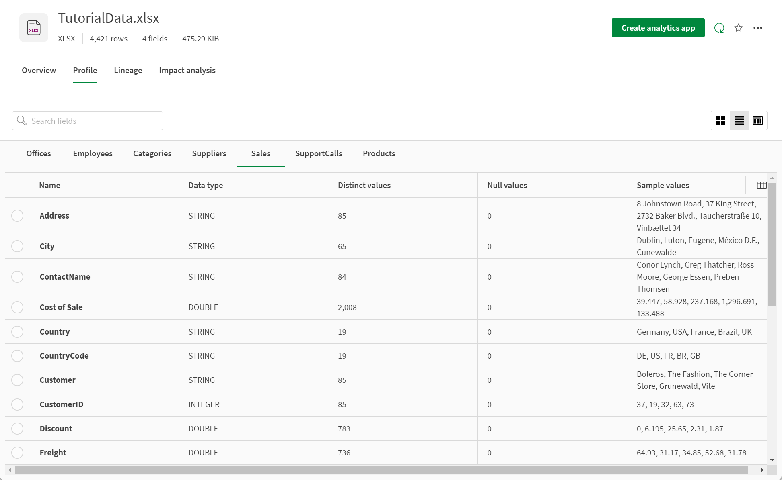Toggle the checkbox beside Customer
The width and height of the screenshot is (782, 480).
17,380
